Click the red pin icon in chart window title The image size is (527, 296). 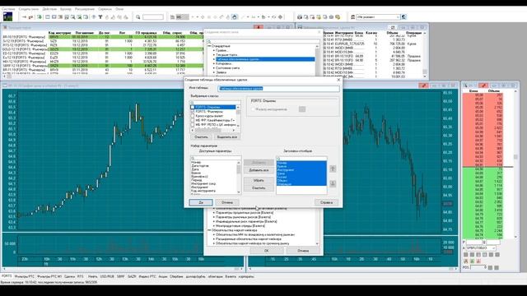424,86
